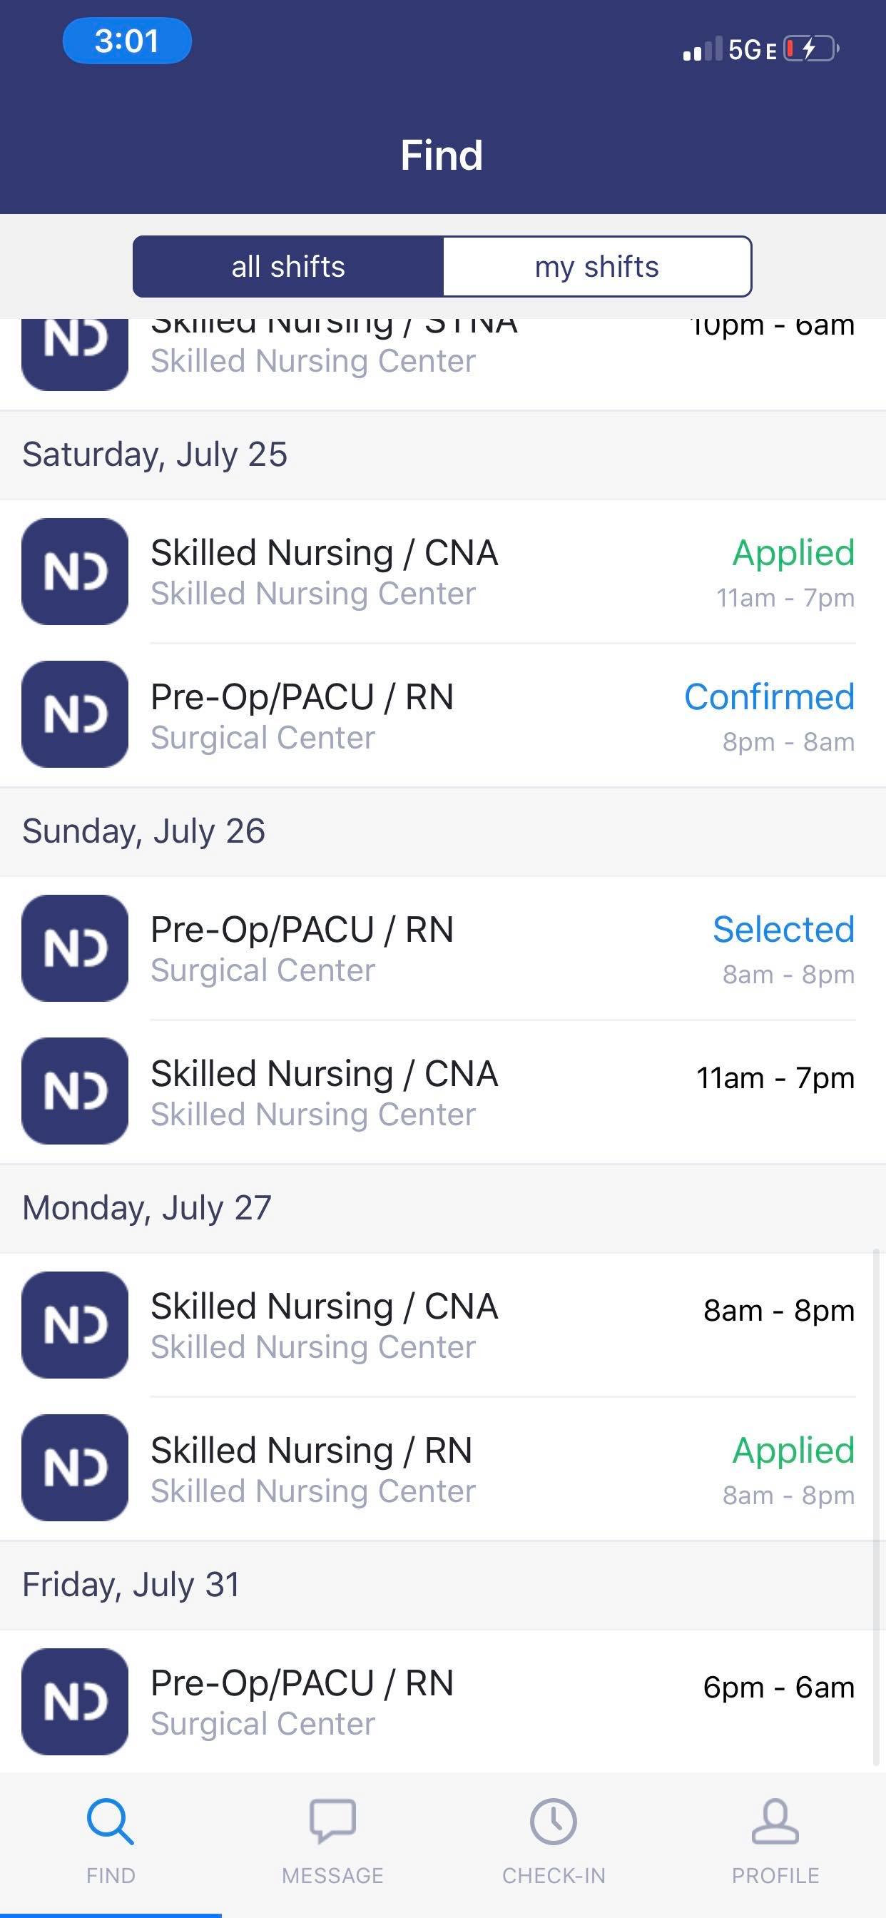The image size is (886, 1918).
Task: Click the list scrollbar on the right edge
Action: (876, 1508)
